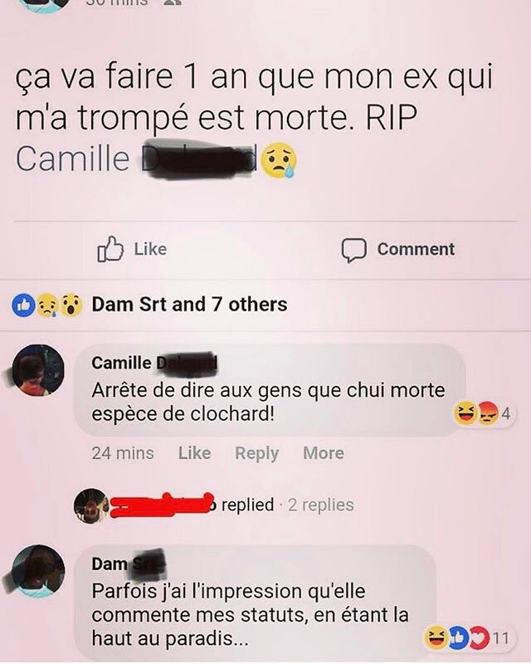The width and height of the screenshot is (531, 664).
Task: Click the laughing reaction on Camille's comment
Action: coord(465,413)
